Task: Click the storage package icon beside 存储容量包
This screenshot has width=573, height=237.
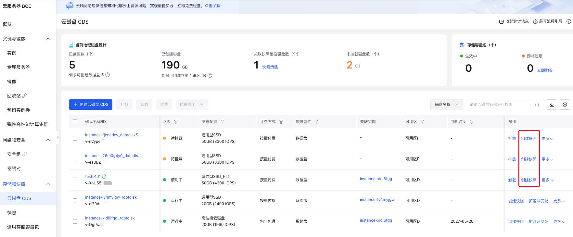Action: pyautogui.click(x=462, y=45)
